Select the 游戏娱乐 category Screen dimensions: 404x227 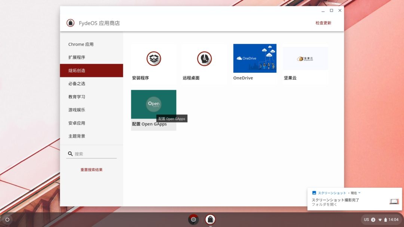click(92, 110)
